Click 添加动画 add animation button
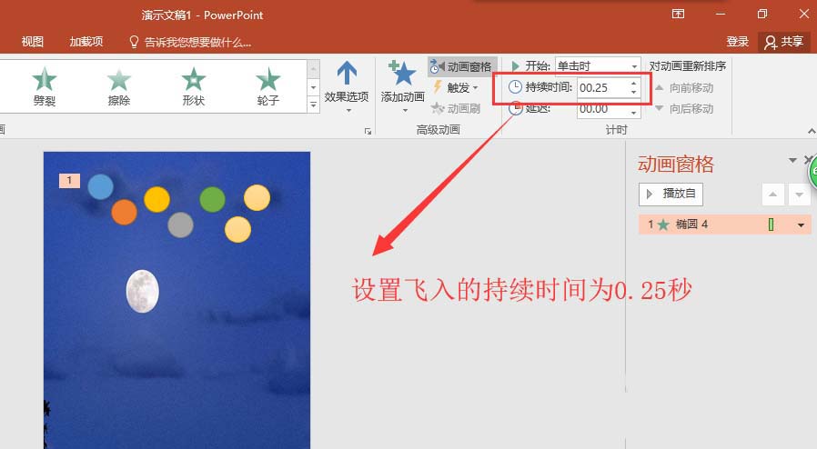 click(403, 86)
